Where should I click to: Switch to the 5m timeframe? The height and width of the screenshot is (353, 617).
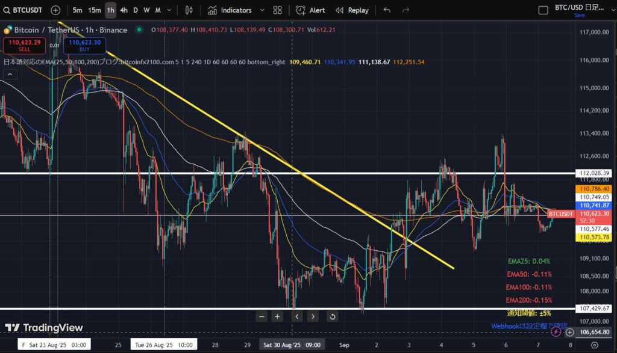point(78,10)
